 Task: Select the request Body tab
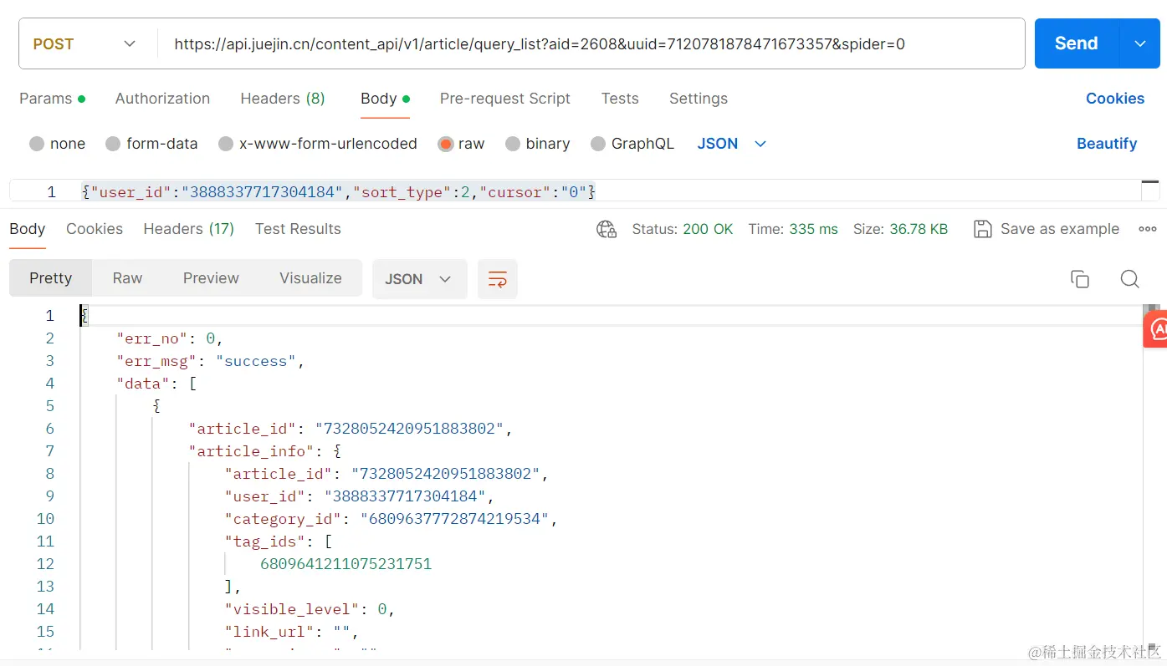click(x=385, y=99)
